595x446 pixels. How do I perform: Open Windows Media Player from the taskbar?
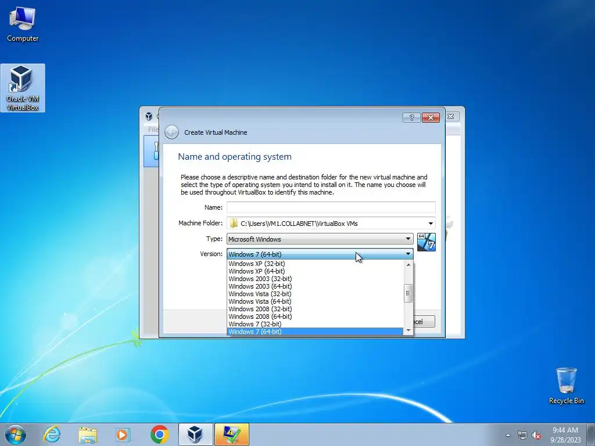[123, 434]
